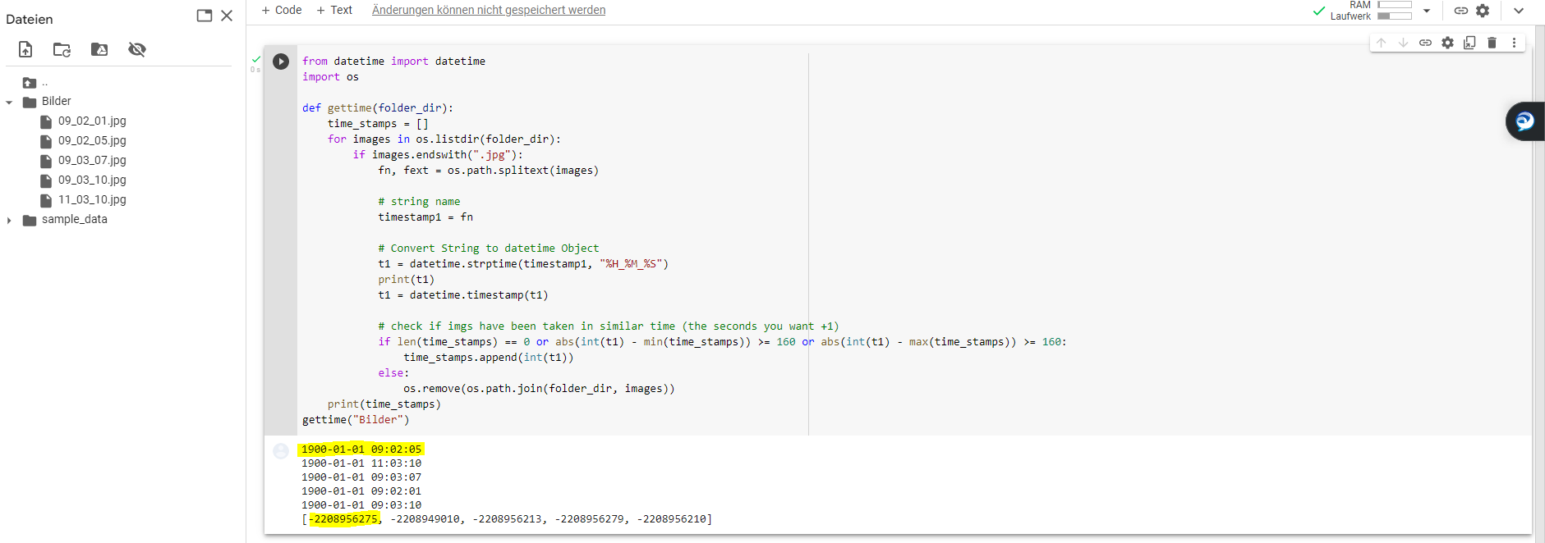This screenshot has width=1545, height=543.
Task: Collapse the header with the chevron
Action: (x=1519, y=11)
